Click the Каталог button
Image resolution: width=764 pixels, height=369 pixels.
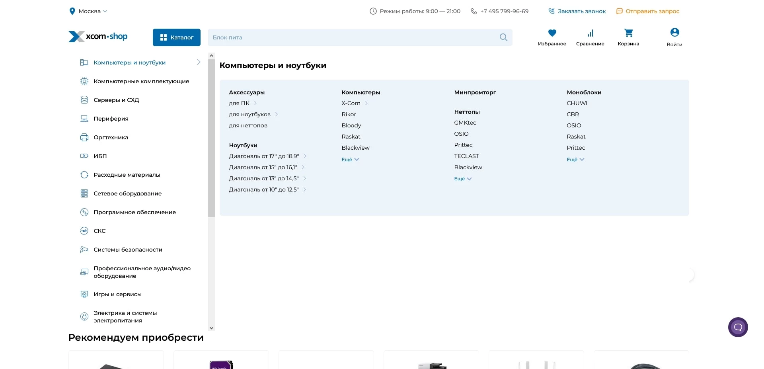click(176, 37)
